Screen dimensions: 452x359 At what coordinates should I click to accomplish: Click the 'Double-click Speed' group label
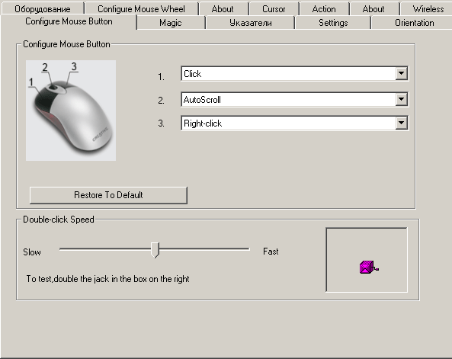(x=59, y=220)
